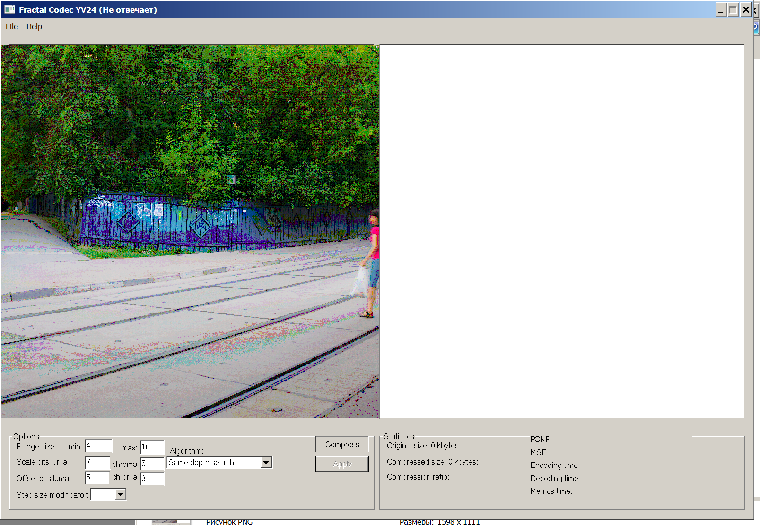Click the 'PSNR:' label
This screenshot has width=760, height=525.
542,439
